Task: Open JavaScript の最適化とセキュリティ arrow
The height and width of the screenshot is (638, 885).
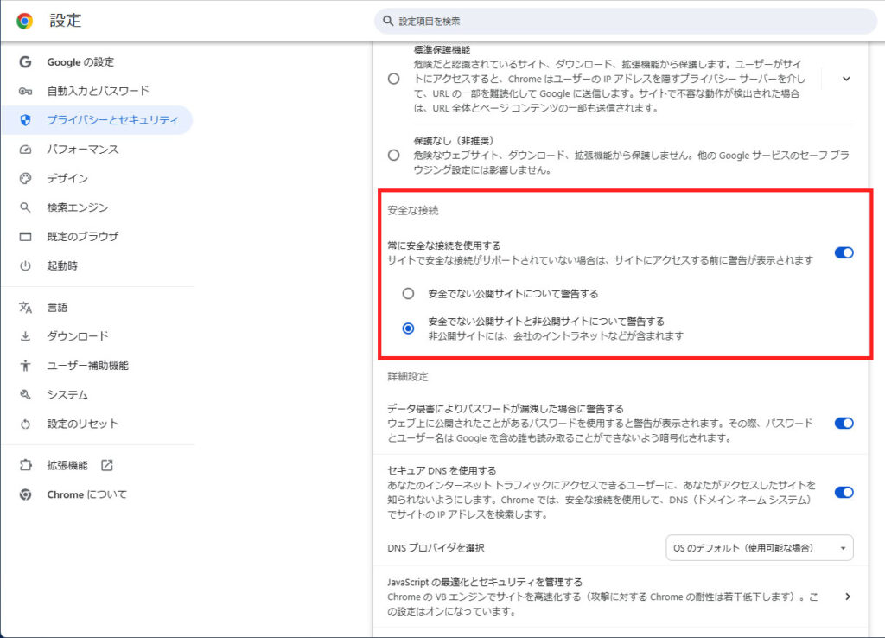Action: point(847,597)
